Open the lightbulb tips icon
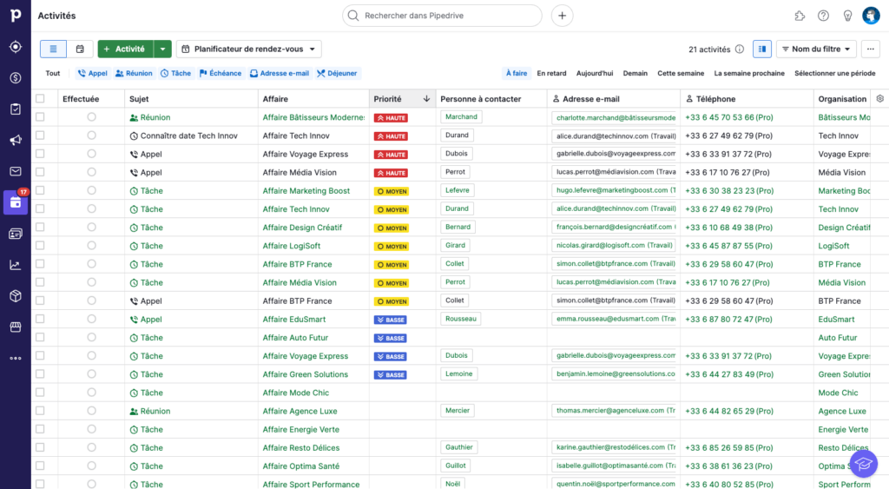The height and width of the screenshot is (489, 889). click(847, 16)
